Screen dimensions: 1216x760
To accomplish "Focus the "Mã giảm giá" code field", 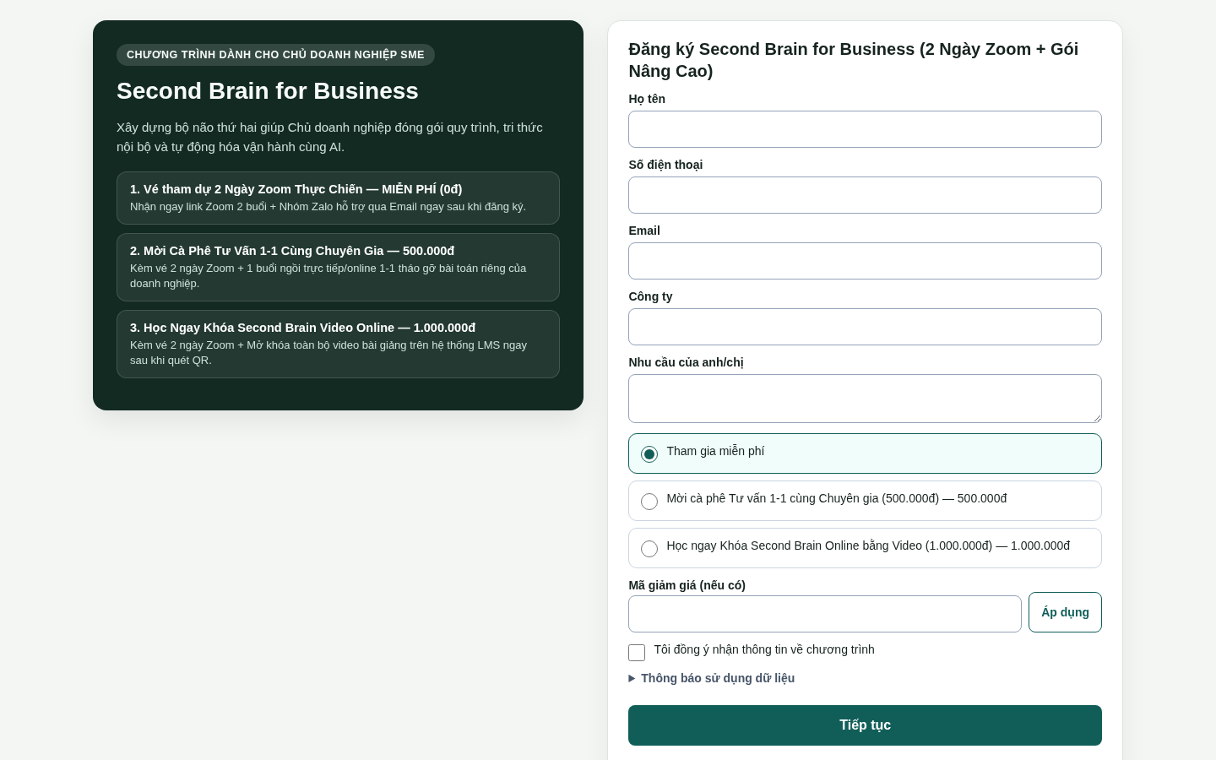I will point(825,614).
